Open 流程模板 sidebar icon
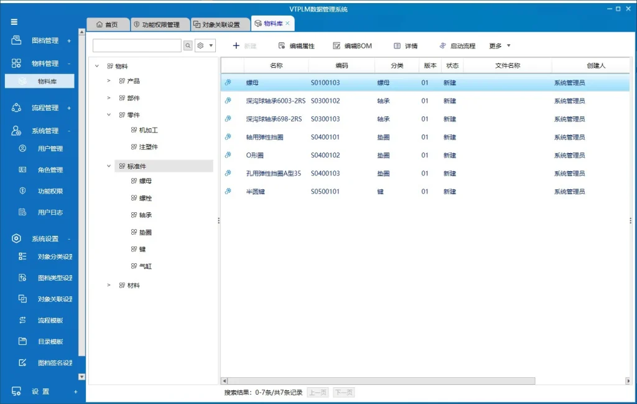 22,320
